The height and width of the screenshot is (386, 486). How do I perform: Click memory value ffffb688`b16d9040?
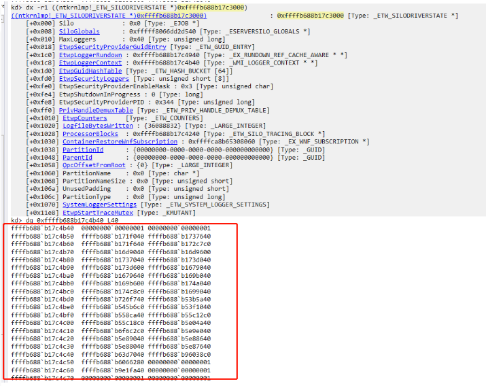pos(113,252)
